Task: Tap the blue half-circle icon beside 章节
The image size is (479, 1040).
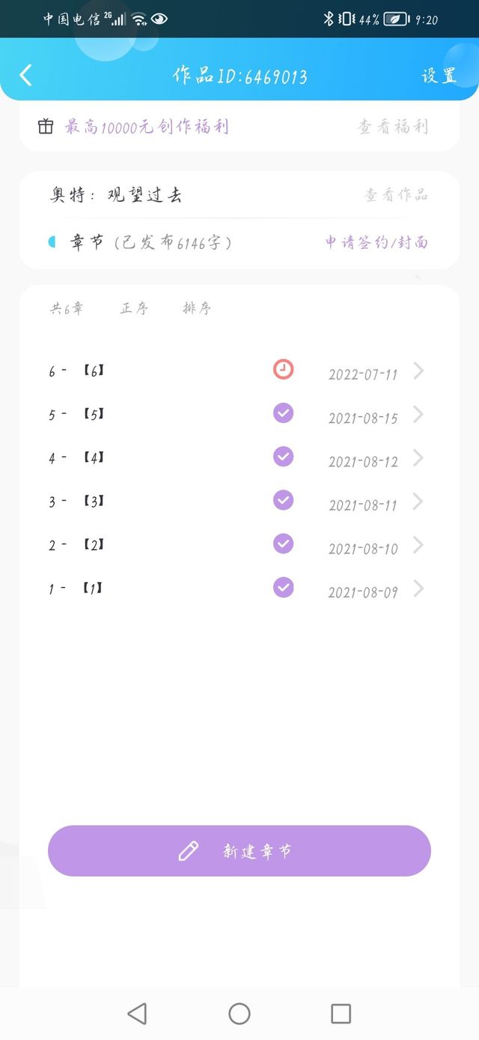Action: click(x=52, y=241)
